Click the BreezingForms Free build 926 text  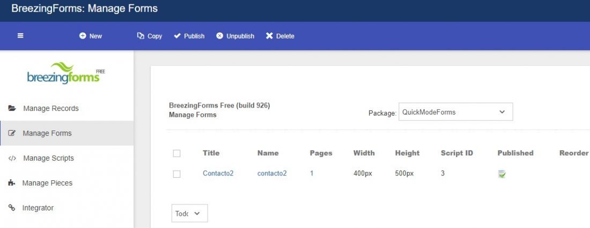(219, 105)
